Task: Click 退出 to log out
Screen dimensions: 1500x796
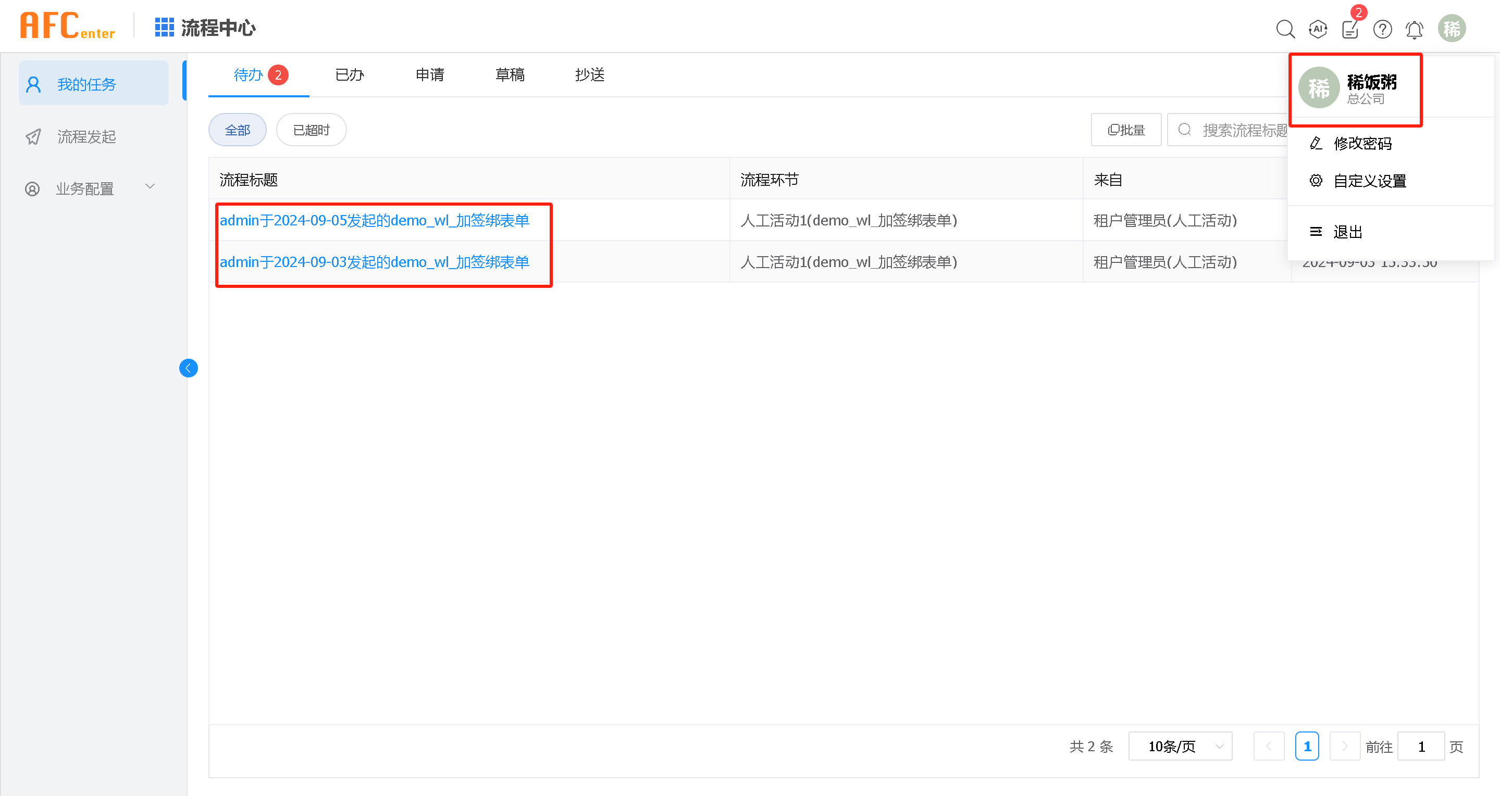Action: click(x=1347, y=232)
